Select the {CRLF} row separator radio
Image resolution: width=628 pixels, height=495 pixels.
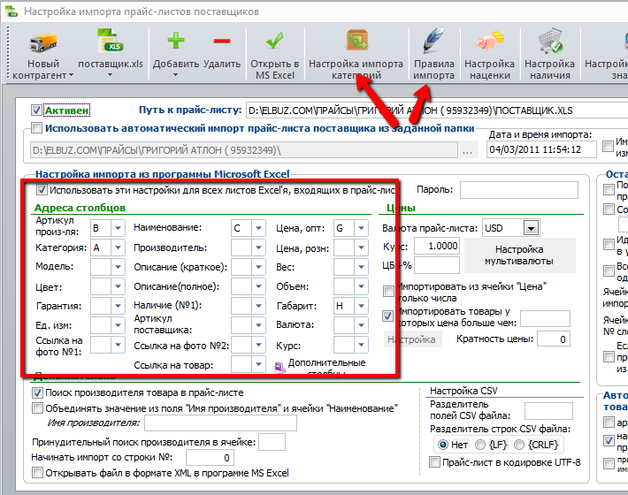519,445
